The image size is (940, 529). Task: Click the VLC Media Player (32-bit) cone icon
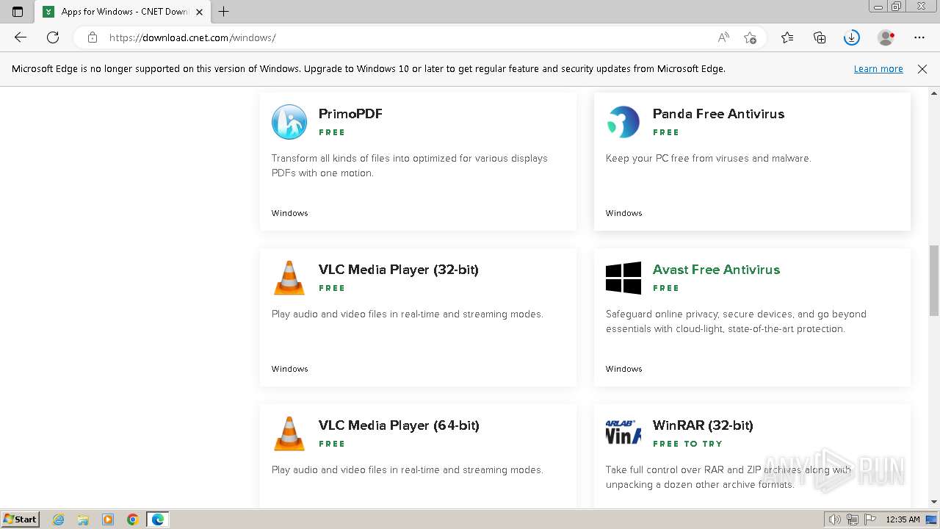tap(289, 278)
